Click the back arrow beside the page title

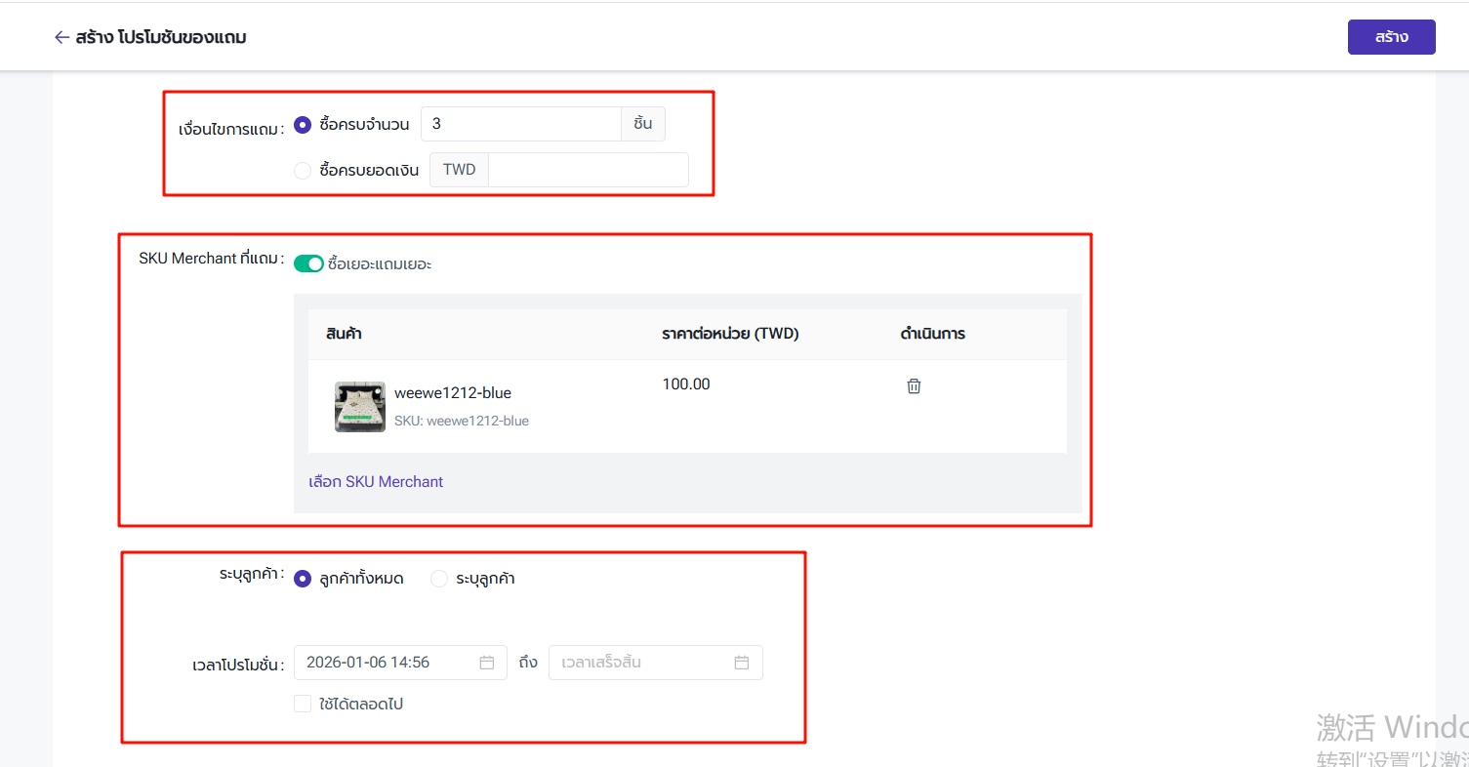click(x=61, y=37)
